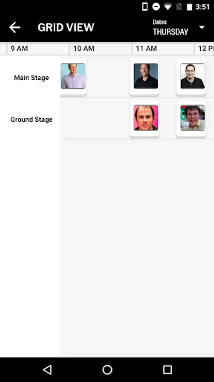Open the THURSDAY date selector
214x382 pixels.
pos(170,32)
